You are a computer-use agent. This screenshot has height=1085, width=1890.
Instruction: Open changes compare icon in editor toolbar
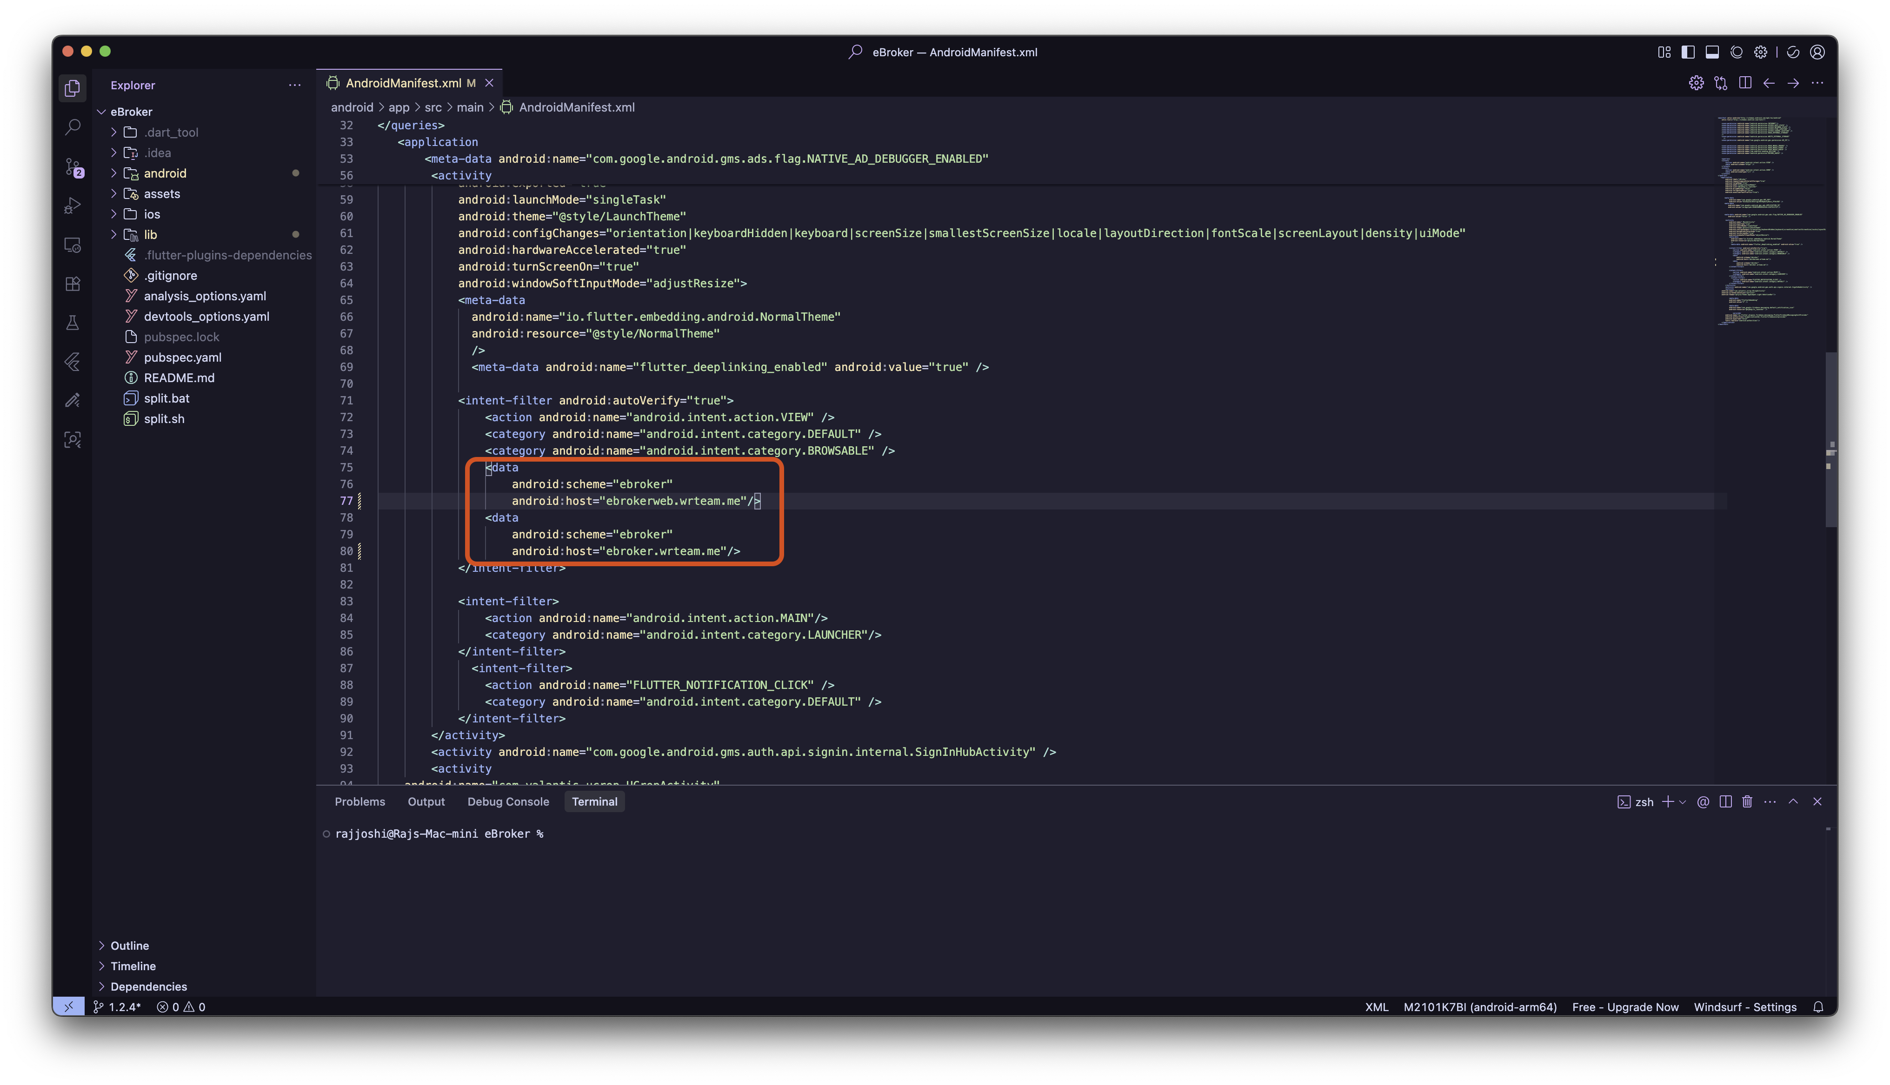(1721, 83)
